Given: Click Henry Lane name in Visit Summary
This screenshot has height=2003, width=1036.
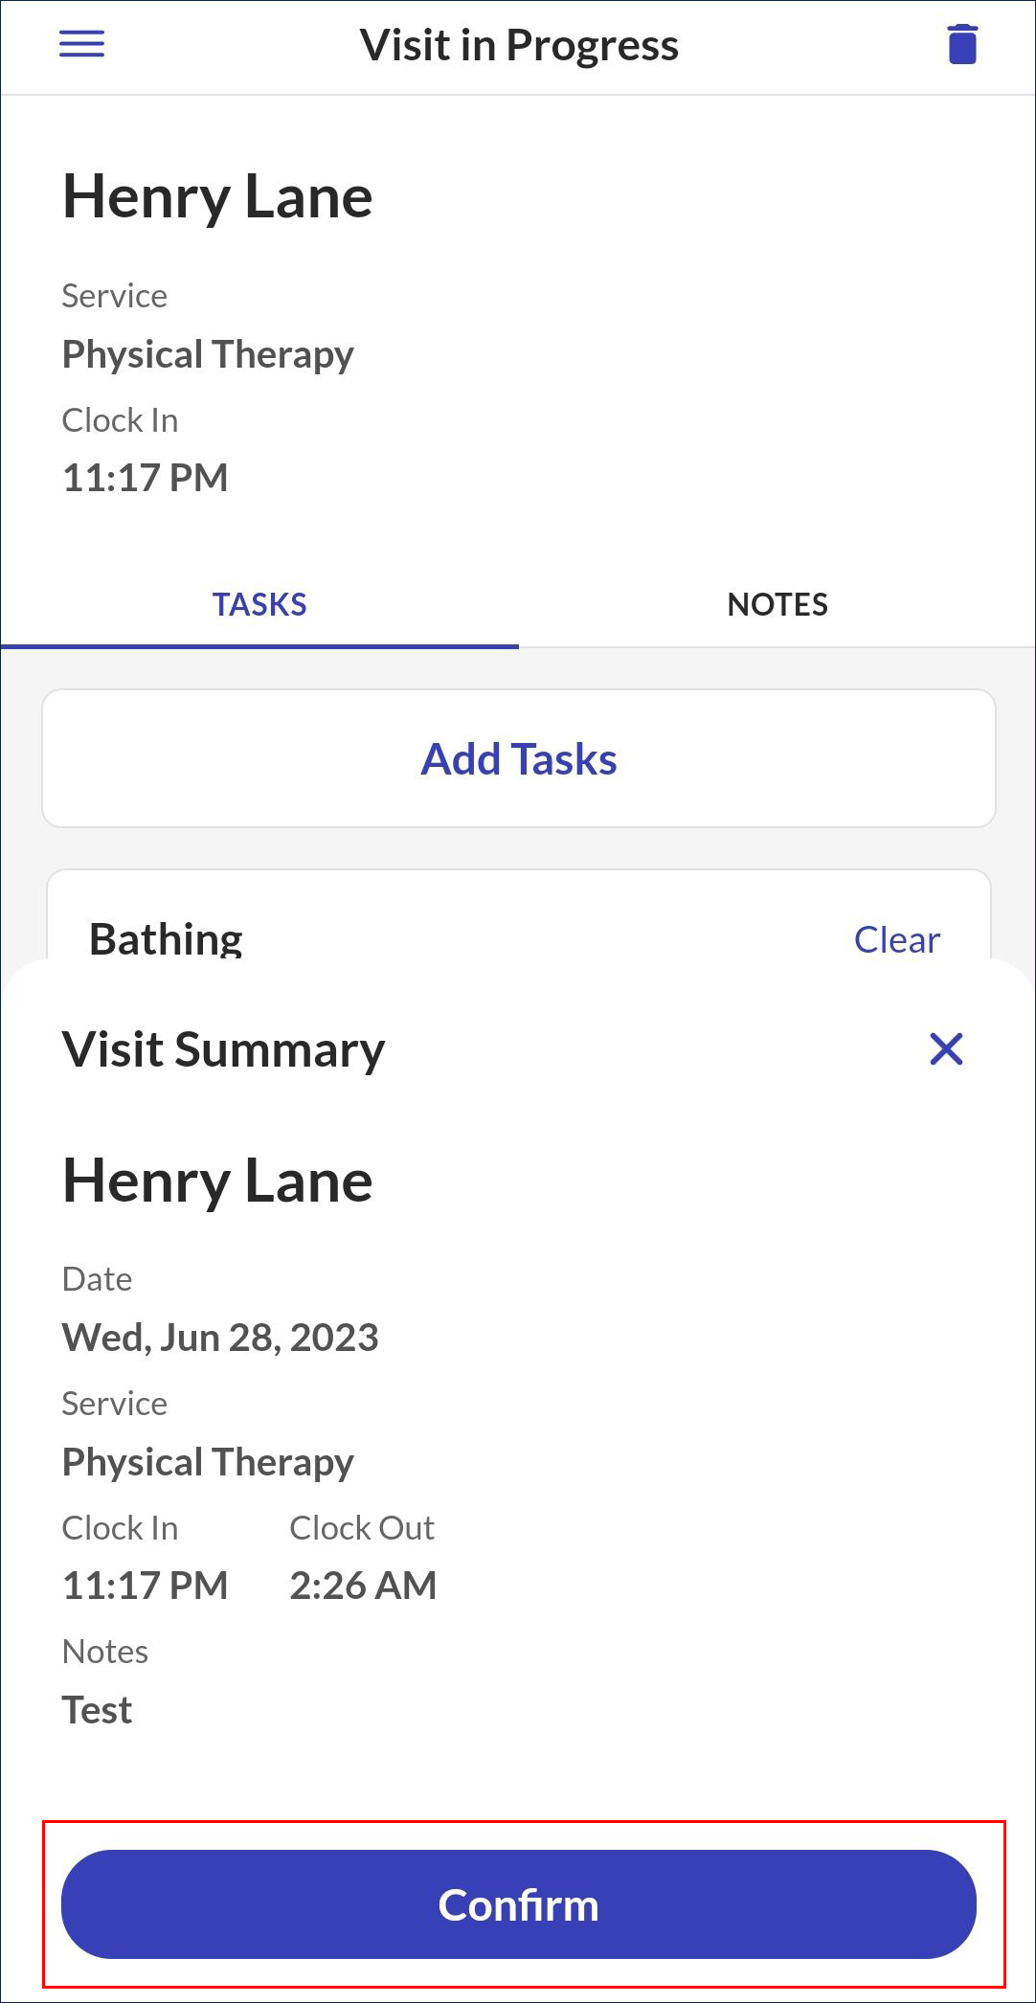Looking at the screenshot, I should [x=217, y=1181].
